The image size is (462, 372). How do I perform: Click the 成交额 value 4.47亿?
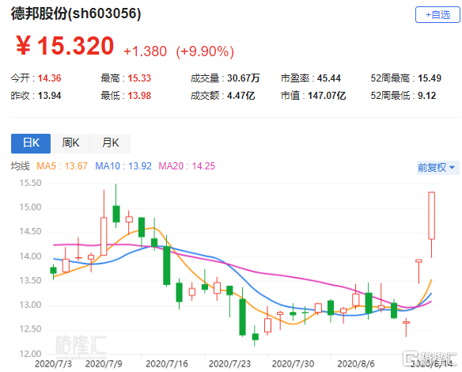pyautogui.click(x=240, y=96)
